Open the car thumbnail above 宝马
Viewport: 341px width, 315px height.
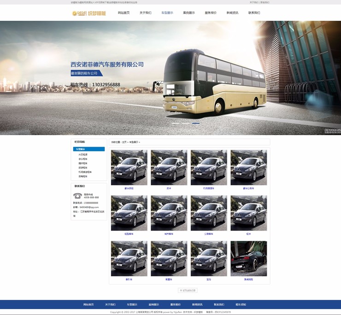coord(209,258)
